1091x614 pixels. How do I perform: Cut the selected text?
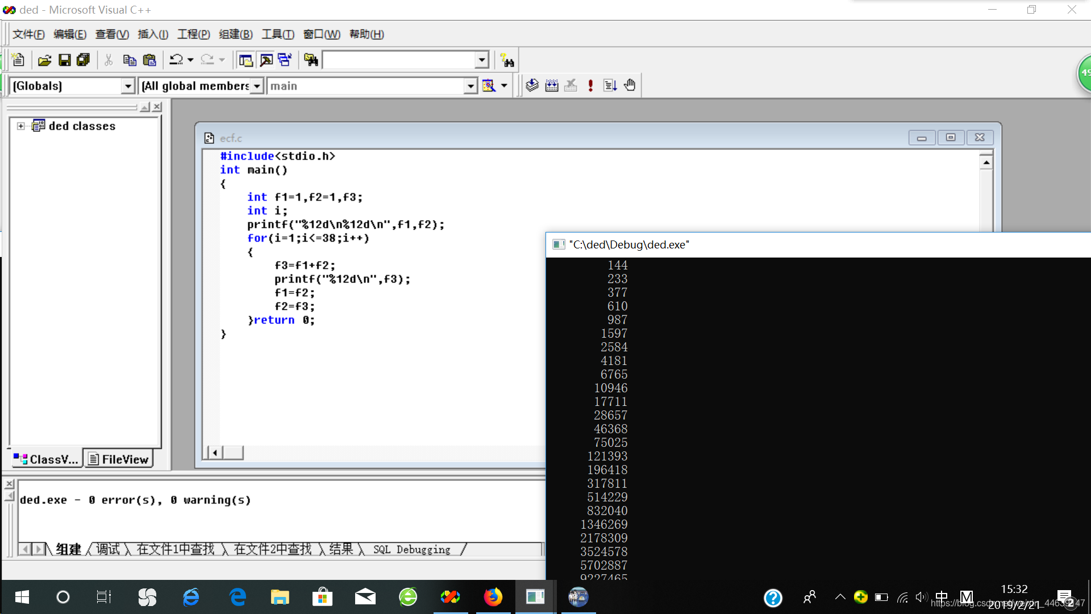[109, 60]
